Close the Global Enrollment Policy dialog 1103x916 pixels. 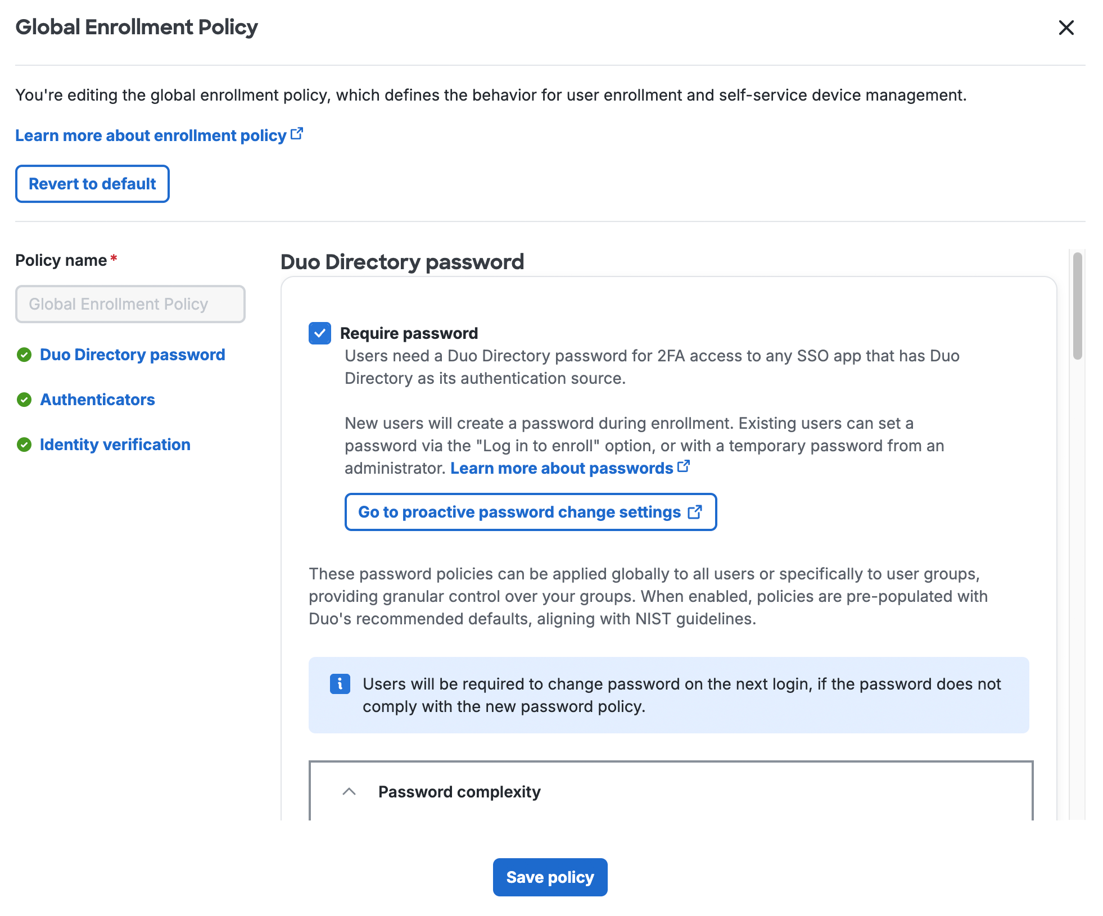coord(1066,27)
